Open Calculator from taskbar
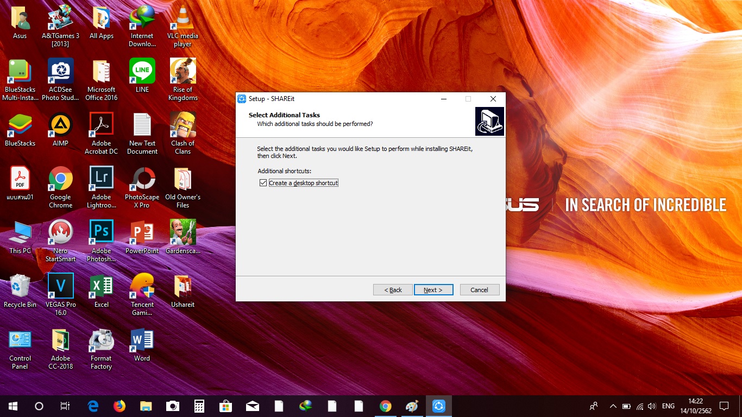Viewport: 742px width, 417px height. pyautogui.click(x=199, y=406)
